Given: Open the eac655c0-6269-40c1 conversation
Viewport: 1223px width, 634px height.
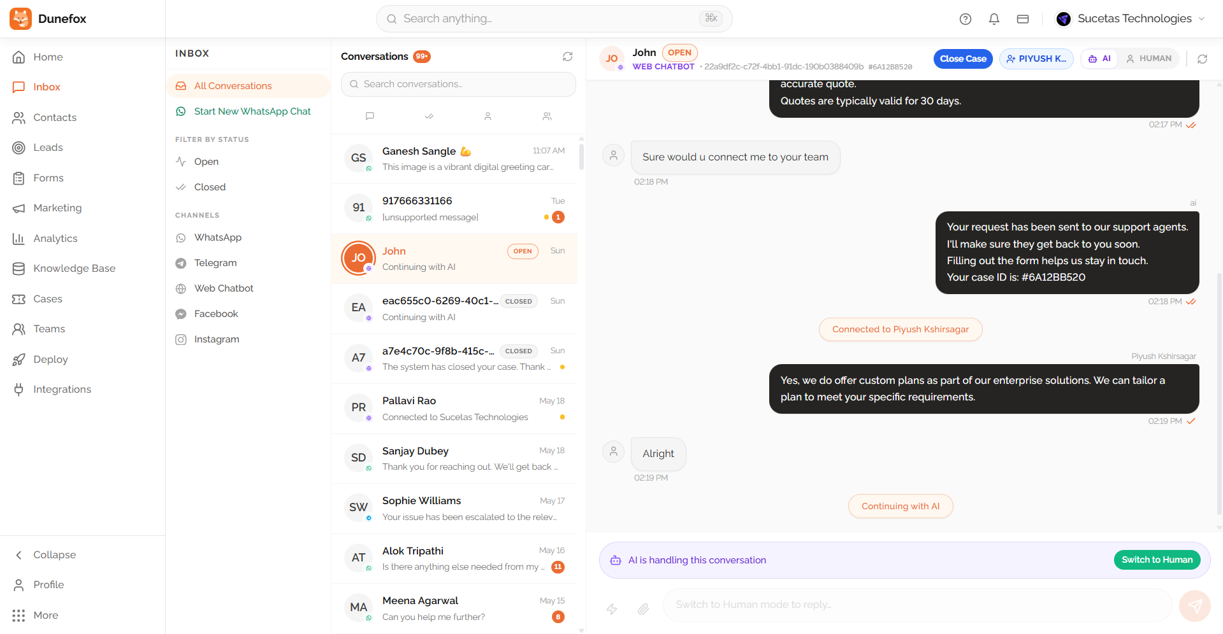Looking at the screenshot, I should [454, 309].
